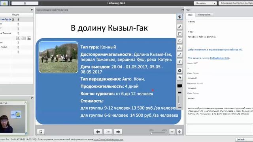Click the slide title В долину Кызыл-Гак
Image resolution: width=253 pixels, height=142 pixels.
(x=109, y=28)
